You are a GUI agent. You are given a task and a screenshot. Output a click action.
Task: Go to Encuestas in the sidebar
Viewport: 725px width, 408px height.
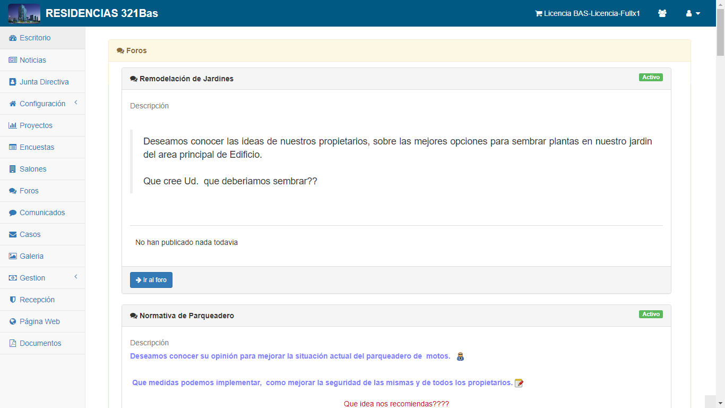coord(37,147)
